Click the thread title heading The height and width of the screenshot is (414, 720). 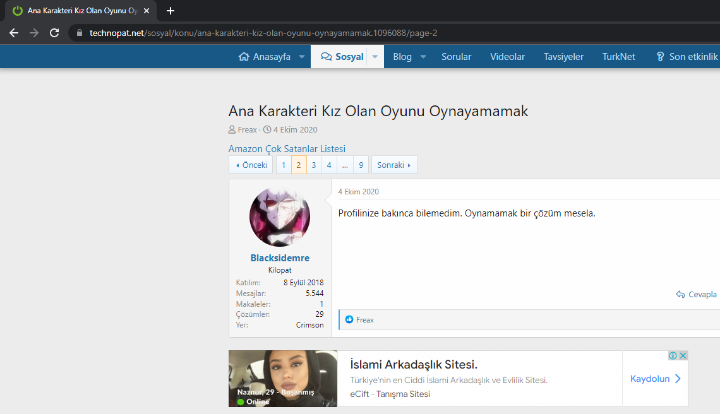tap(378, 111)
